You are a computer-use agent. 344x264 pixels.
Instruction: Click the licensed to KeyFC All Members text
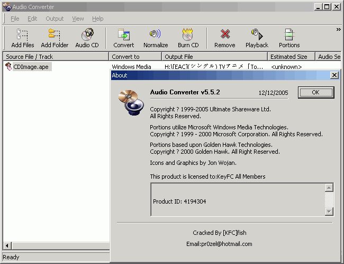pyautogui.click(x=207, y=177)
